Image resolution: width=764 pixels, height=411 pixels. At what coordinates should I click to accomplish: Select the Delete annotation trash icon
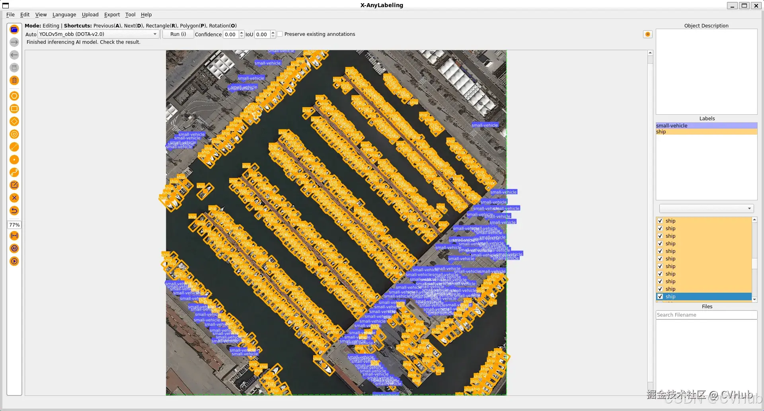pos(14,80)
